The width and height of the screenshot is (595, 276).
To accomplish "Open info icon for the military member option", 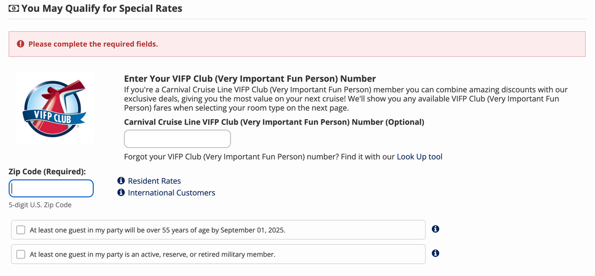I will click(435, 254).
